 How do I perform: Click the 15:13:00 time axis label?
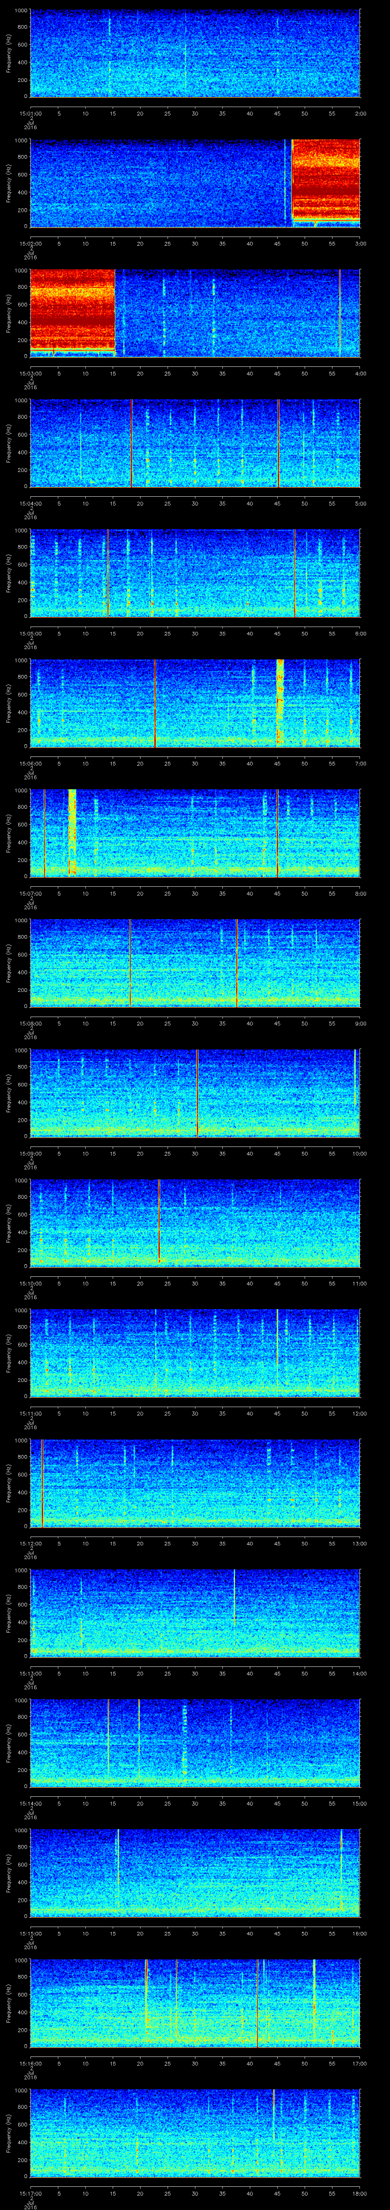point(30,1673)
